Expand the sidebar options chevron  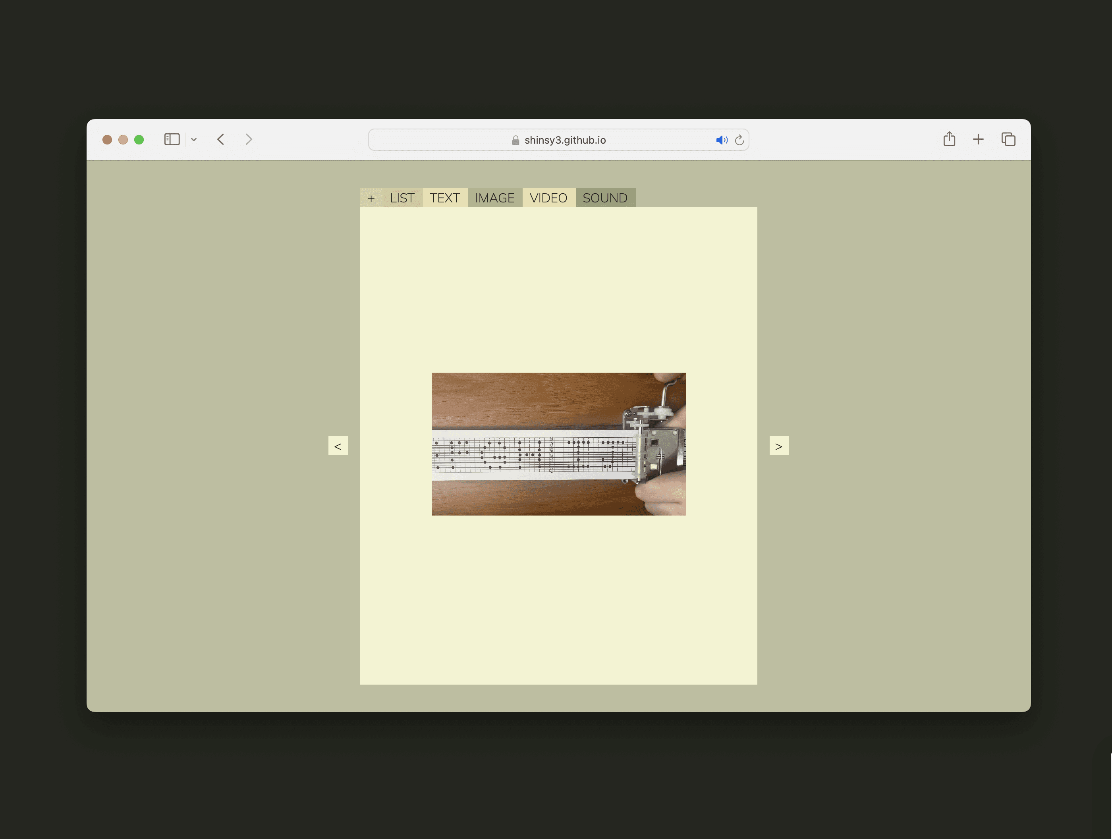(194, 140)
